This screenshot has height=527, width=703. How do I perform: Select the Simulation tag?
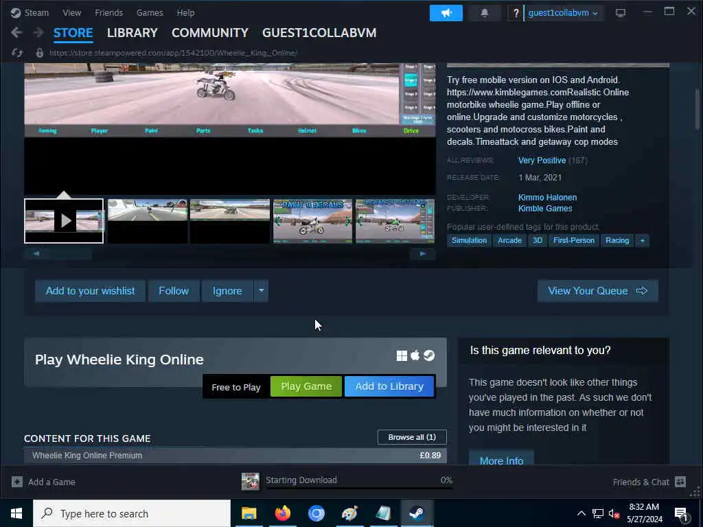point(469,241)
